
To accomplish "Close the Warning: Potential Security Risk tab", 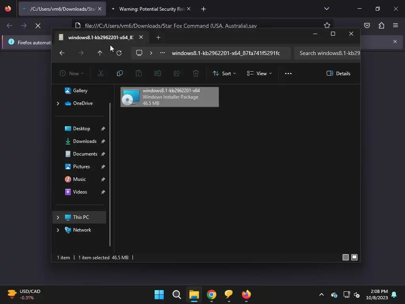I will click(189, 9).
